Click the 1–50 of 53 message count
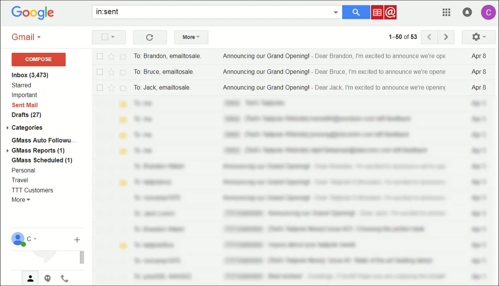This screenshot has width=499, height=286. [x=403, y=37]
